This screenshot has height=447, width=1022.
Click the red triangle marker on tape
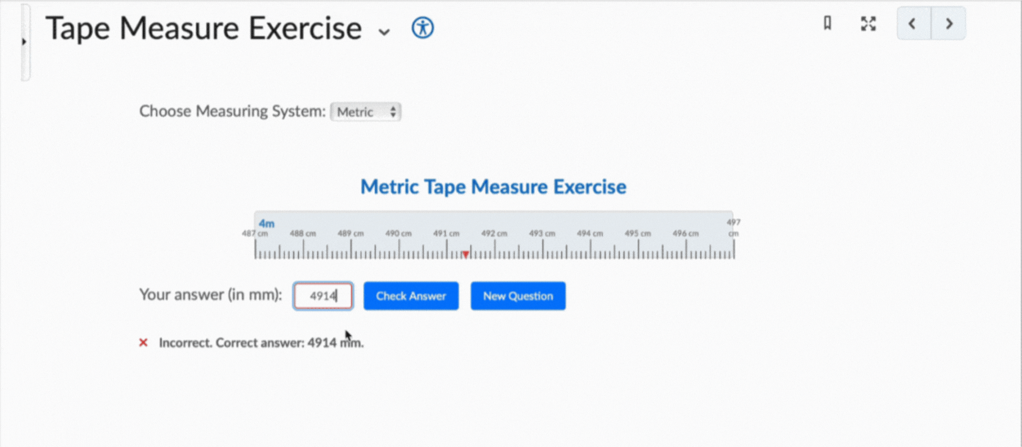466,254
